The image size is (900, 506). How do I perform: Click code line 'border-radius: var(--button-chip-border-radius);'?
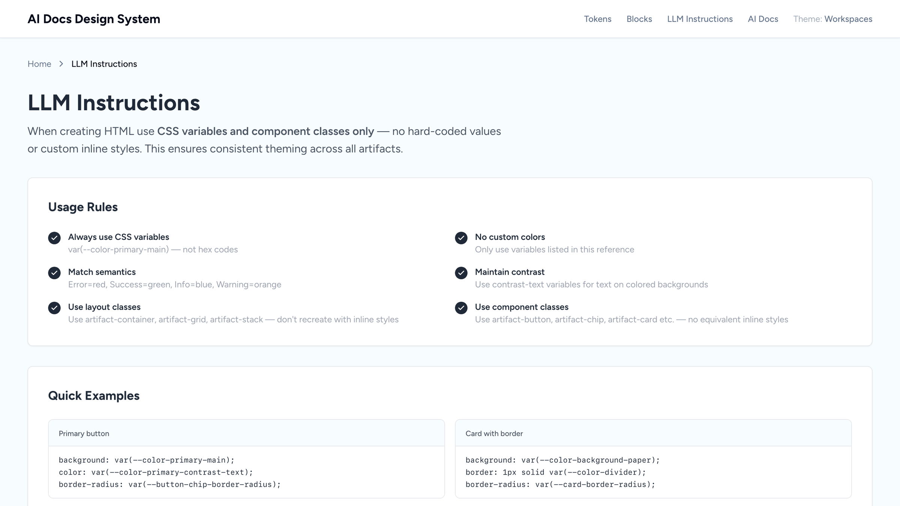(x=170, y=484)
